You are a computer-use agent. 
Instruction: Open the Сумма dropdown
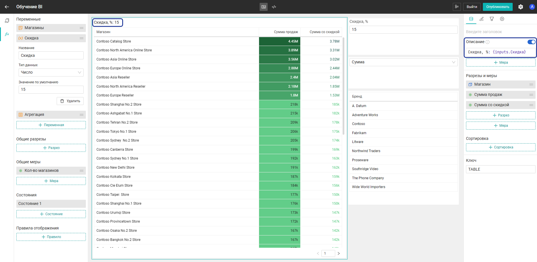click(404, 62)
